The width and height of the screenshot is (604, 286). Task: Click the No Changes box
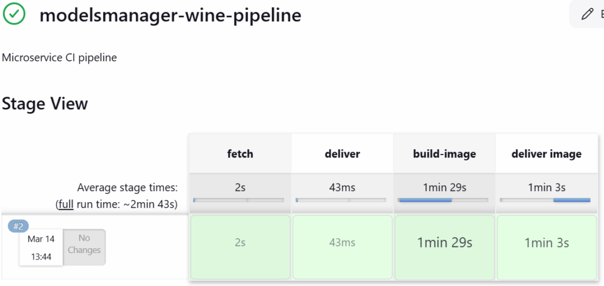point(84,244)
